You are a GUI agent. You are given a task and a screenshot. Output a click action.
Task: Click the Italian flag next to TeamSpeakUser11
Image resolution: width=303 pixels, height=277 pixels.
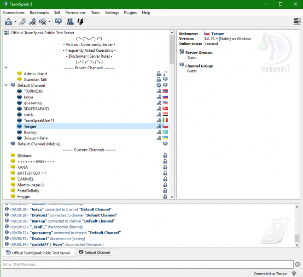165,120
